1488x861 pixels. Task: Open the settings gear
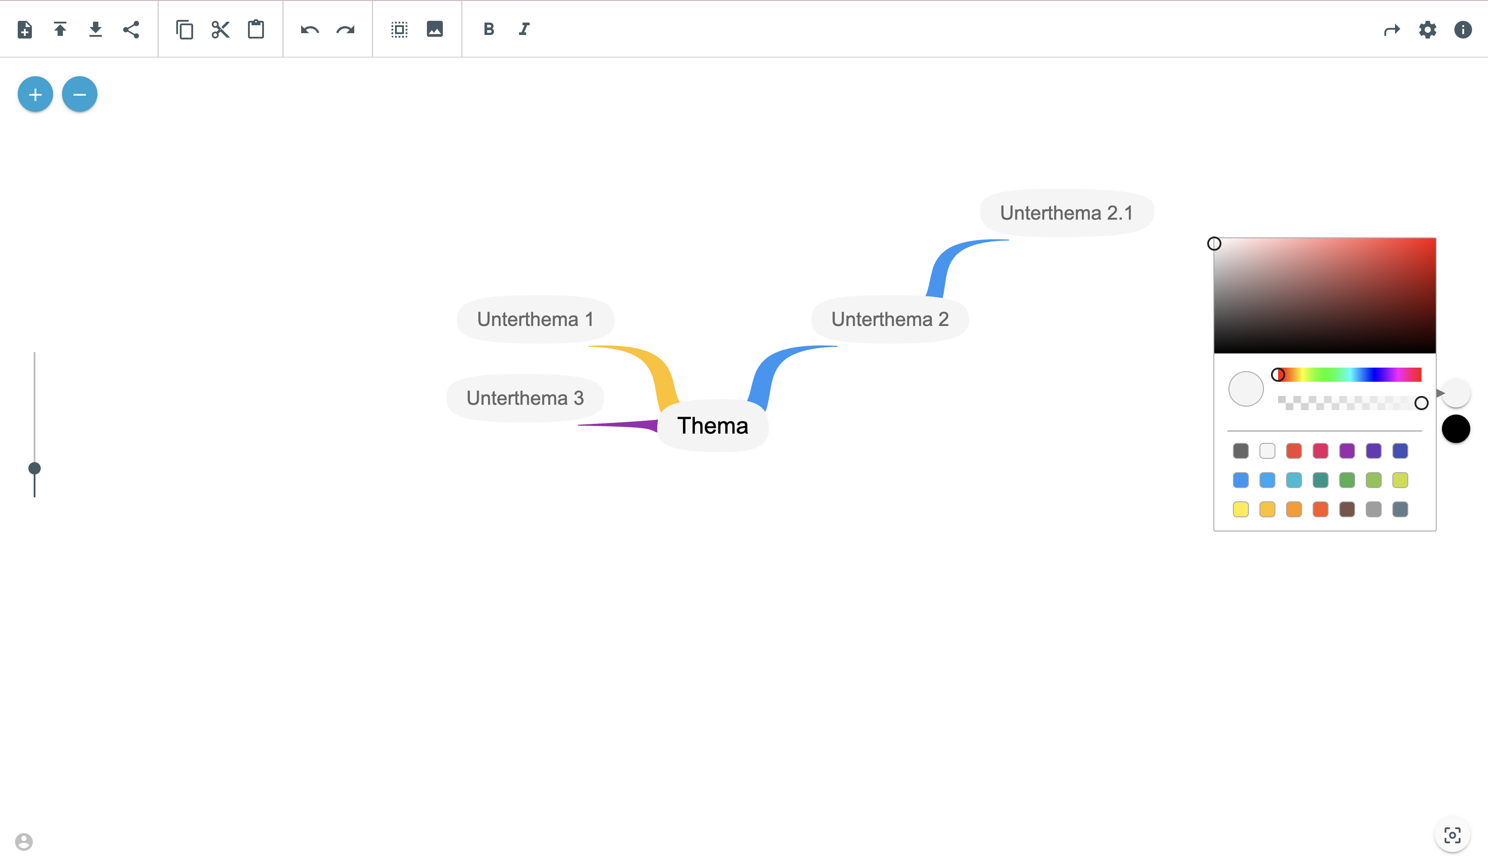(x=1427, y=30)
